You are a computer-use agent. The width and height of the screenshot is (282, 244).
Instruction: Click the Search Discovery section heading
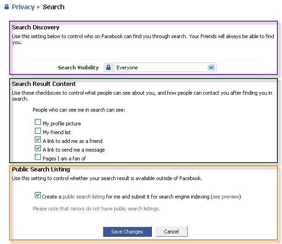[36, 28]
